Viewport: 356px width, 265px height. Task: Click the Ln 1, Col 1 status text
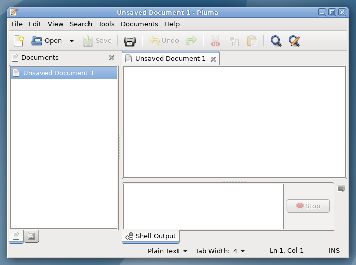tap(286, 251)
